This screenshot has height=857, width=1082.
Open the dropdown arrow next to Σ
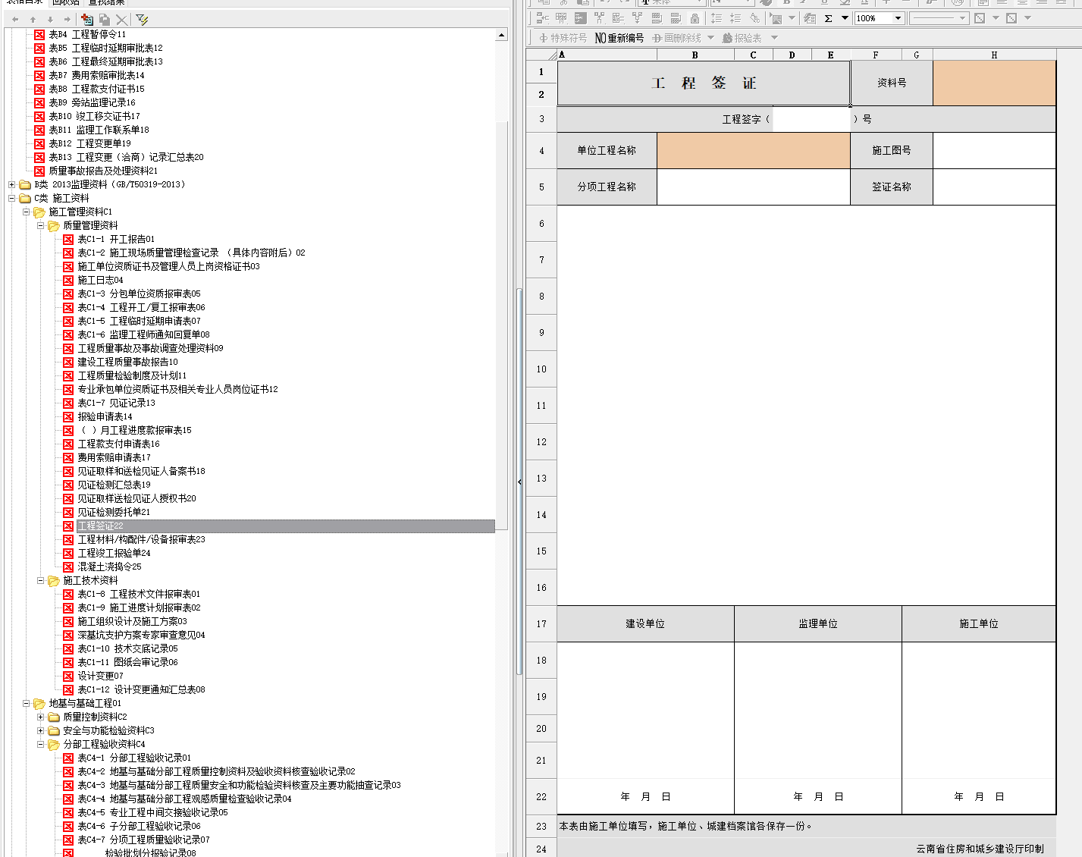(844, 18)
